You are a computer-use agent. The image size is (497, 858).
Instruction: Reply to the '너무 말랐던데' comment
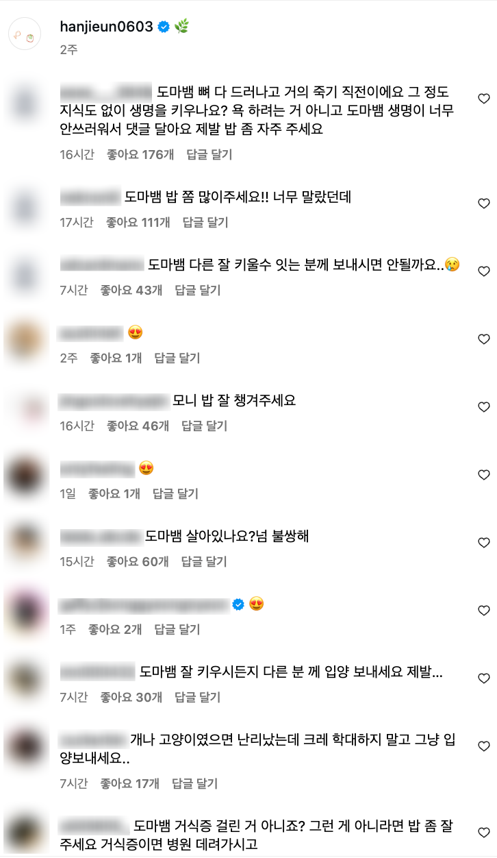tap(205, 222)
